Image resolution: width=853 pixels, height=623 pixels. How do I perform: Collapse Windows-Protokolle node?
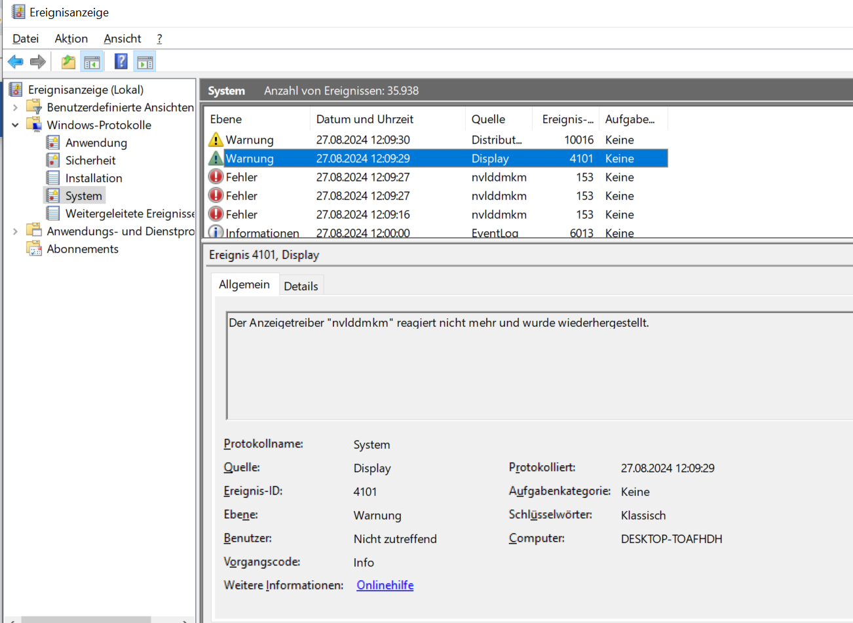coord(15,125)
